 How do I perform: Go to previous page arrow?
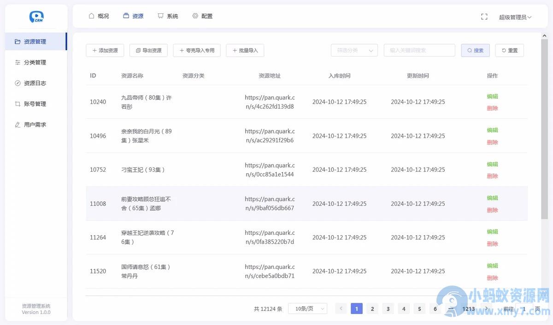[x=341, y=308]
